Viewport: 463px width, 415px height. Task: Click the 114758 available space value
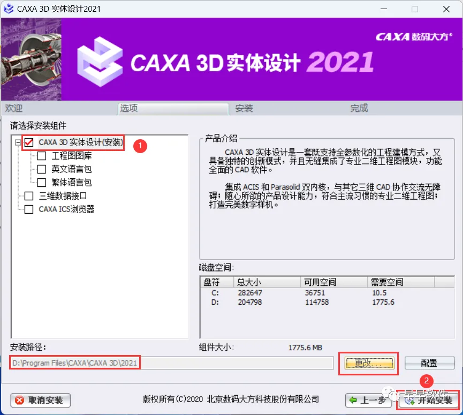[x=317, y=302]
